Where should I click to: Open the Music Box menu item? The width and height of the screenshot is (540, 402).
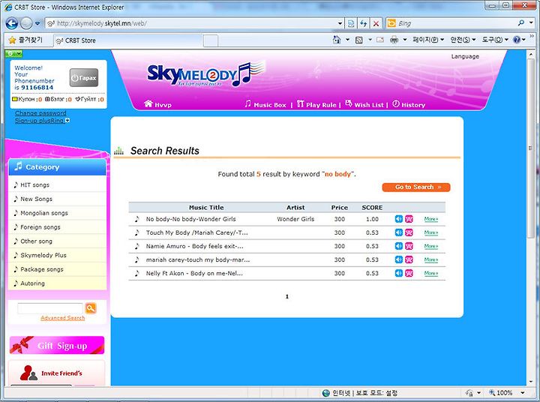(265, 104)
